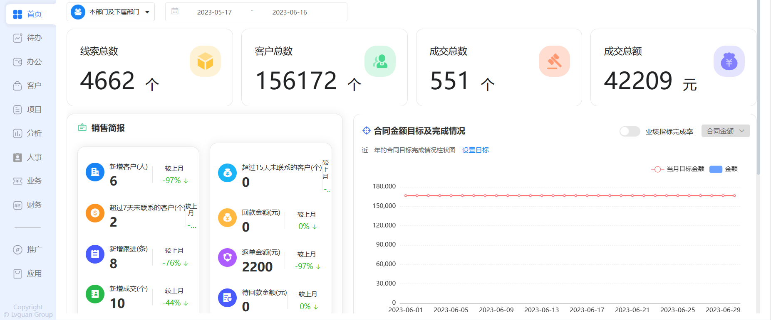Click the 成交总数 value 551
This screenshot has width=771, height=320.
point(450,81)
